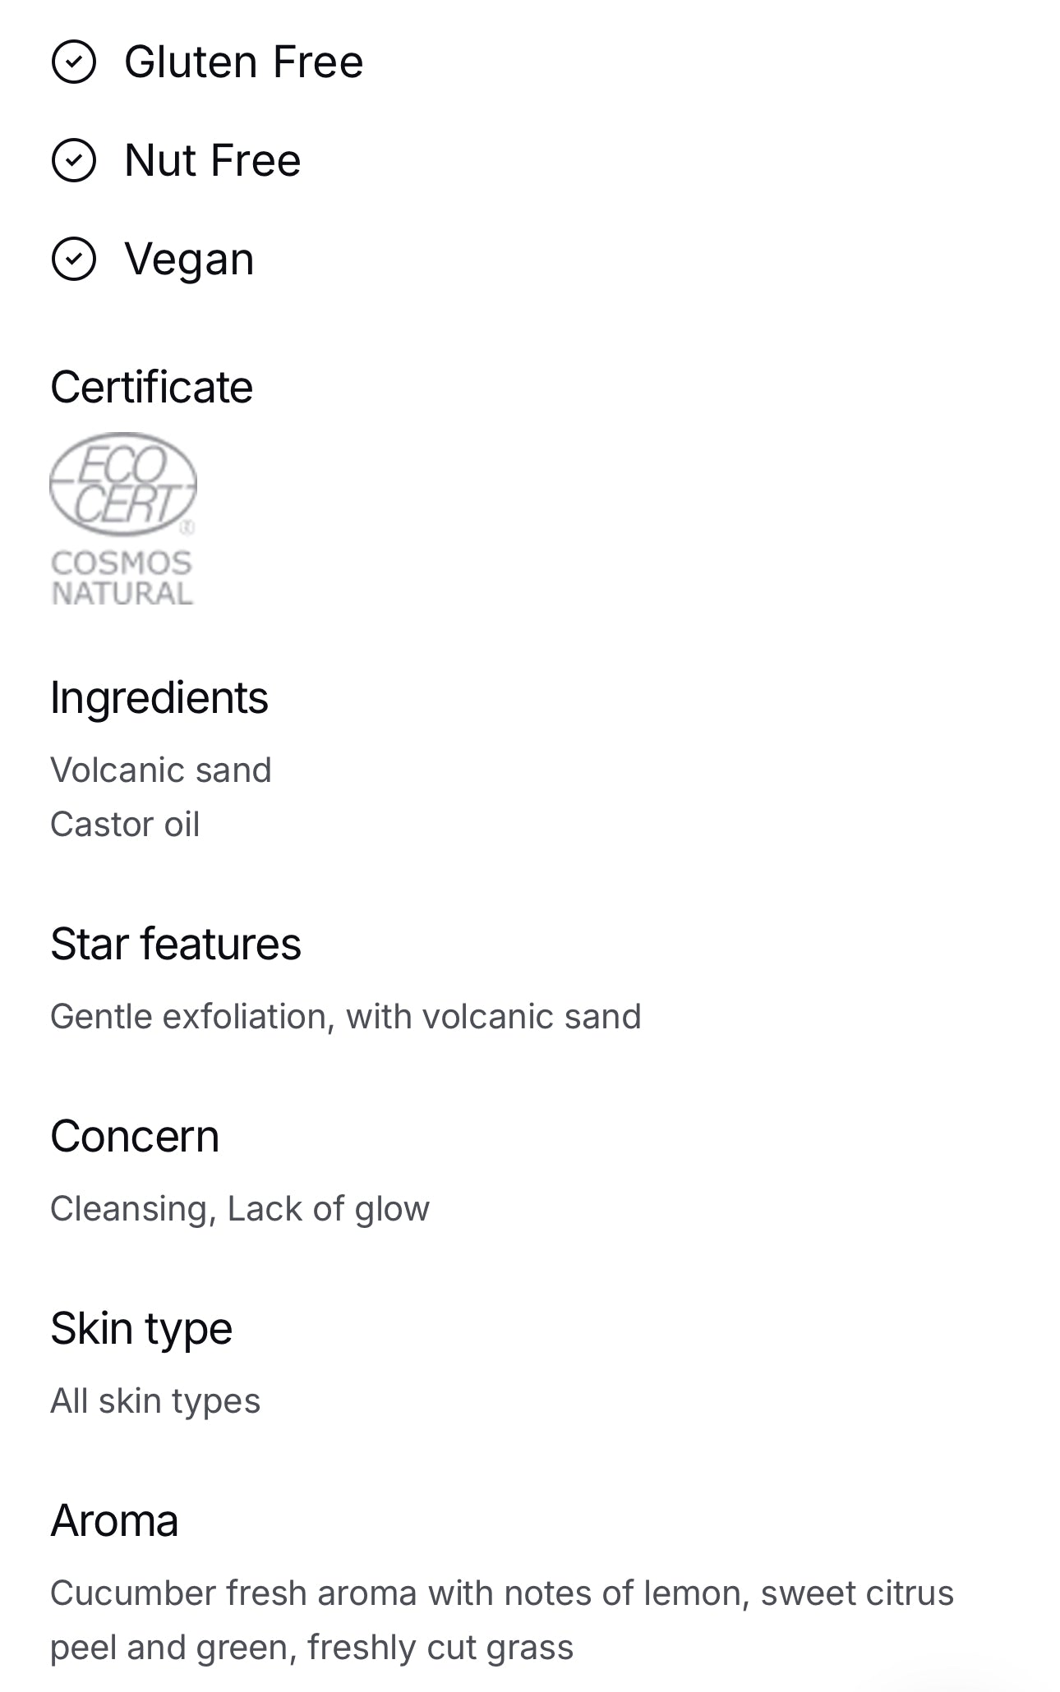
Task: Click the Gentle exfoliation feature description
Action: [x=345, y=1017]
